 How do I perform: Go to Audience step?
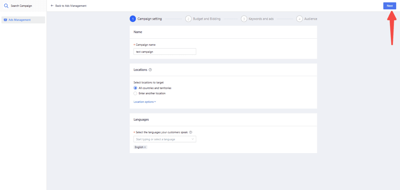pos(307,19)
